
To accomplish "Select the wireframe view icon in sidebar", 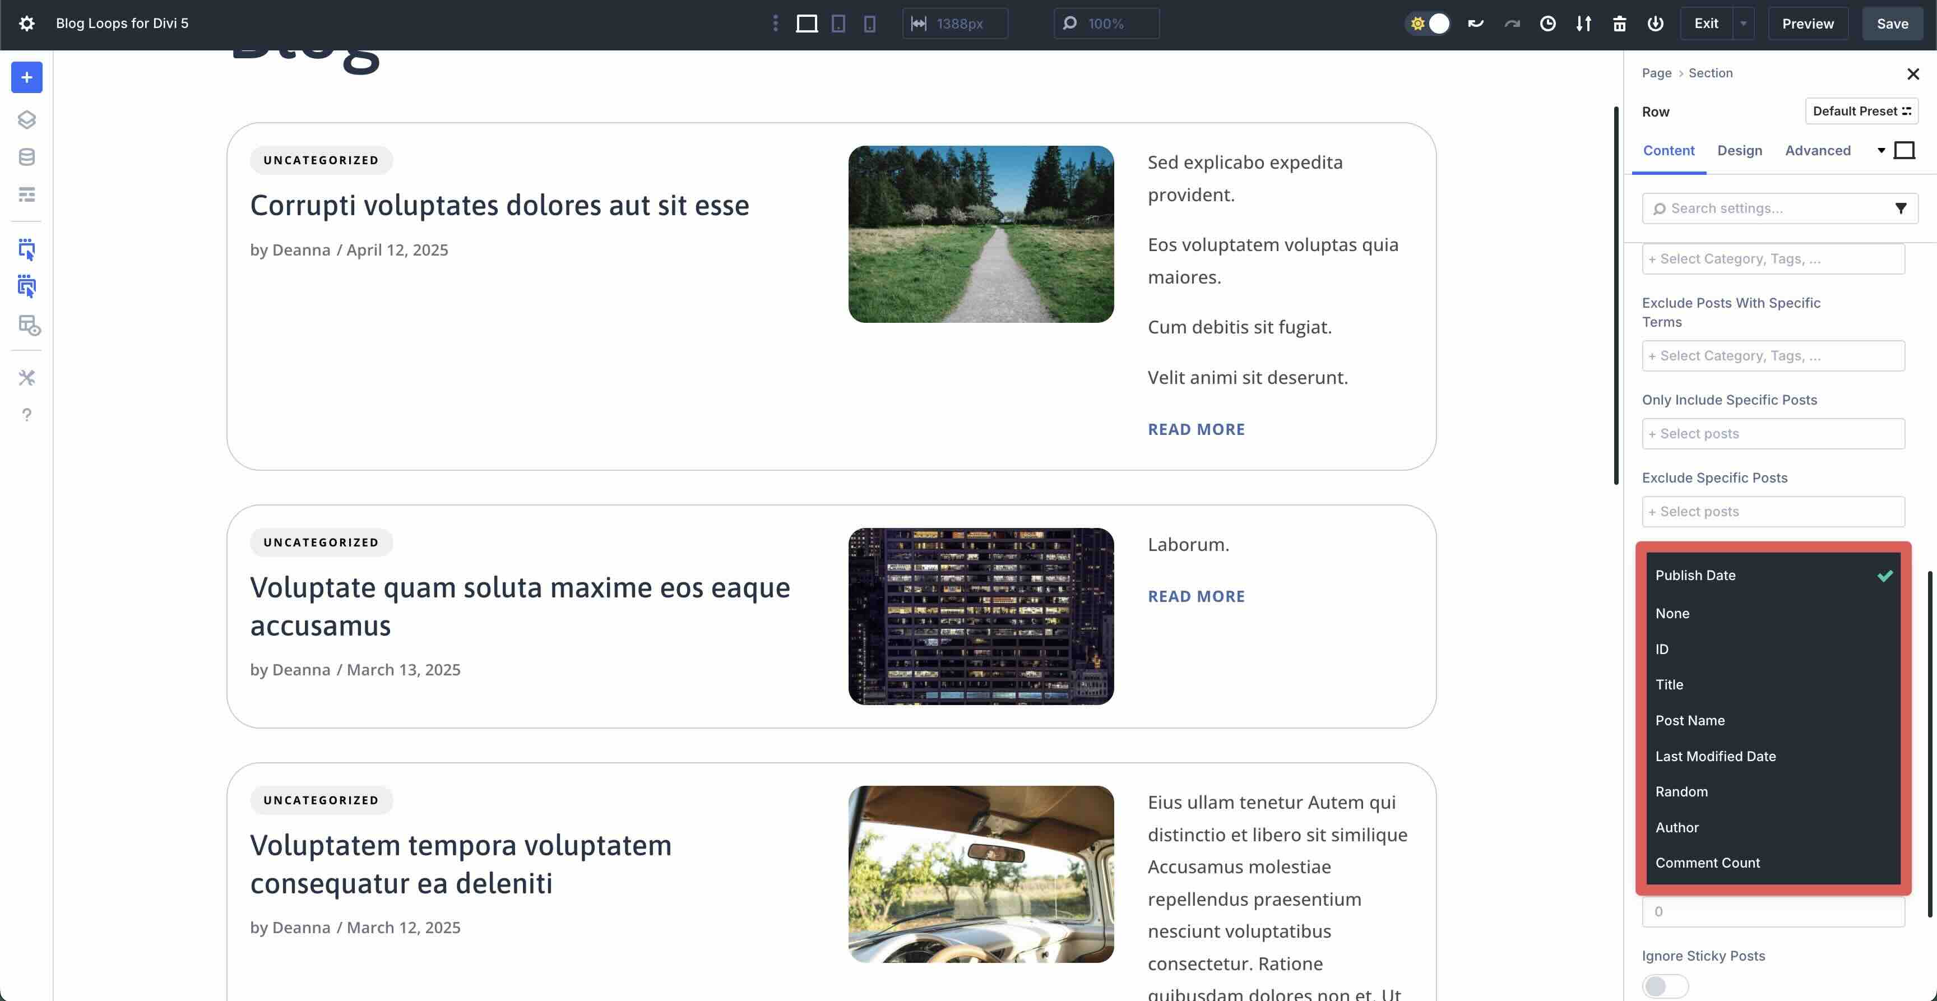I will point(26,194).
